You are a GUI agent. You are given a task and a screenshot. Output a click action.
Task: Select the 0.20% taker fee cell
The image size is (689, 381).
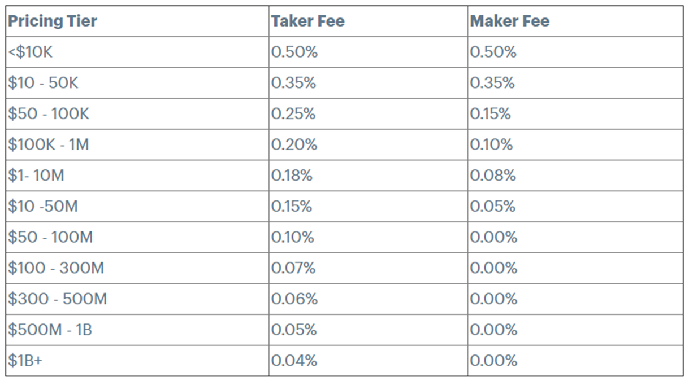click(x=368, y=144)
